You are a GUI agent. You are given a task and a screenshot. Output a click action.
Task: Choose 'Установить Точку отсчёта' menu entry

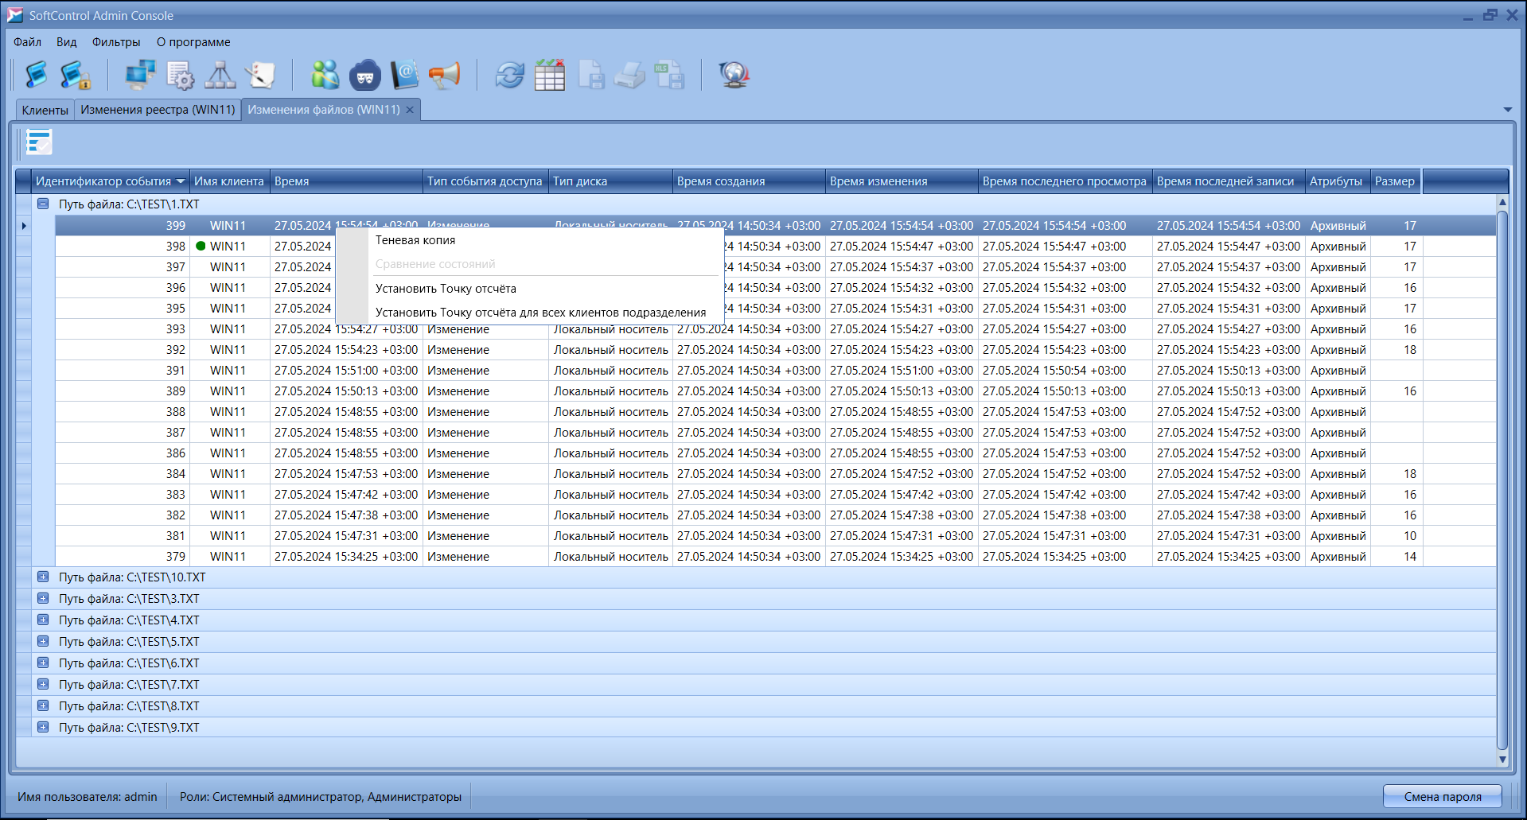446,289
